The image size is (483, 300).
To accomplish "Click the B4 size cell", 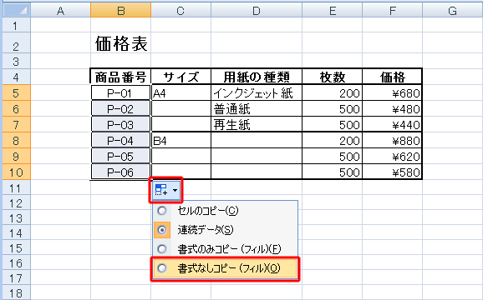I will point(180,141).
